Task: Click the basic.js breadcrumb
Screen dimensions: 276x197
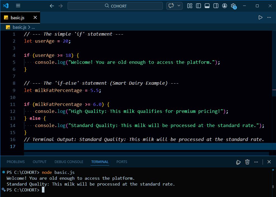Action: pyautogui.click(x=19, y=27)
